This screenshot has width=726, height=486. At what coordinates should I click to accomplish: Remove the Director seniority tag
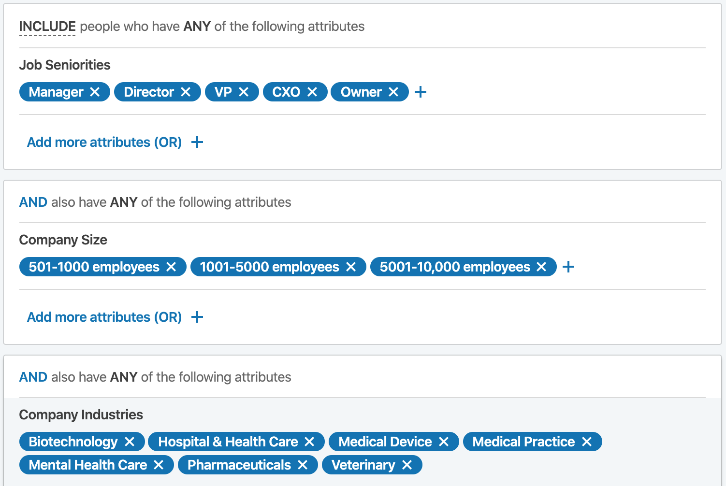pyautogui.click(x=186, y=92)
